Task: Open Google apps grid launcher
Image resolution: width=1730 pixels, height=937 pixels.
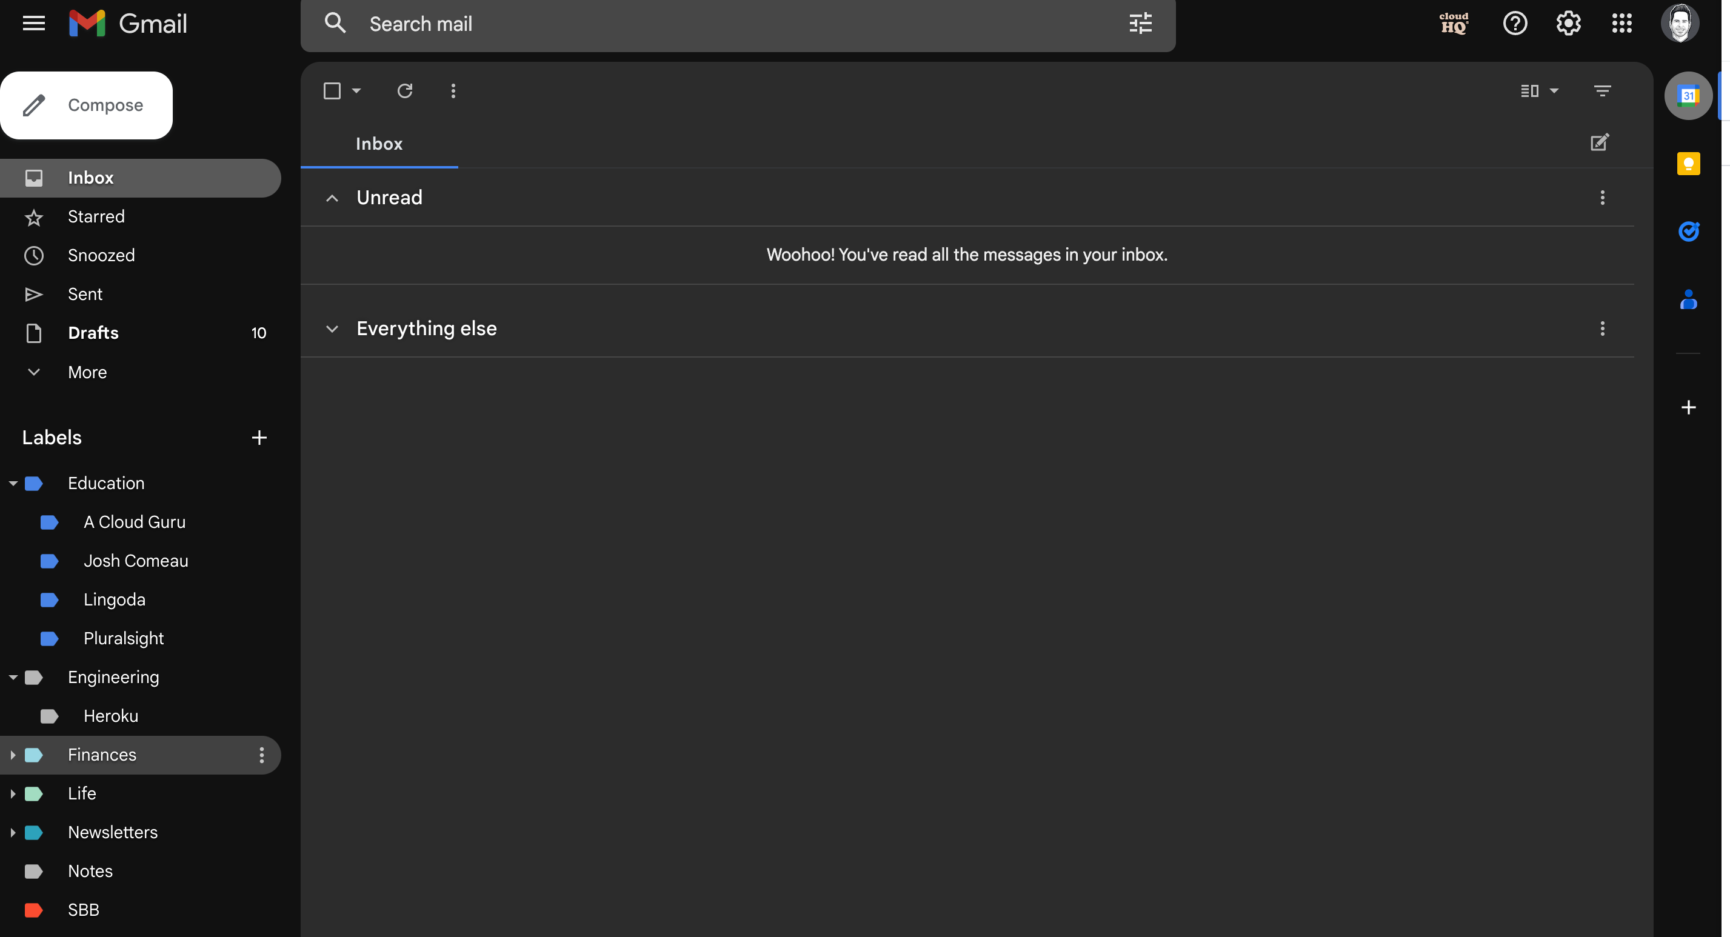Action: click(x=1621, y=24)
